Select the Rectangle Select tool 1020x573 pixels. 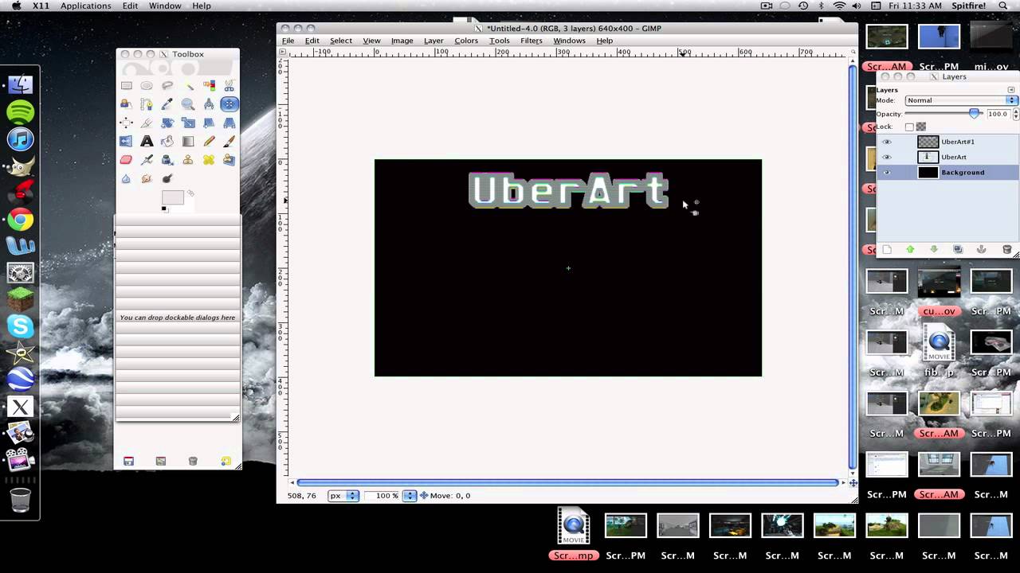[x=127, y=86]
